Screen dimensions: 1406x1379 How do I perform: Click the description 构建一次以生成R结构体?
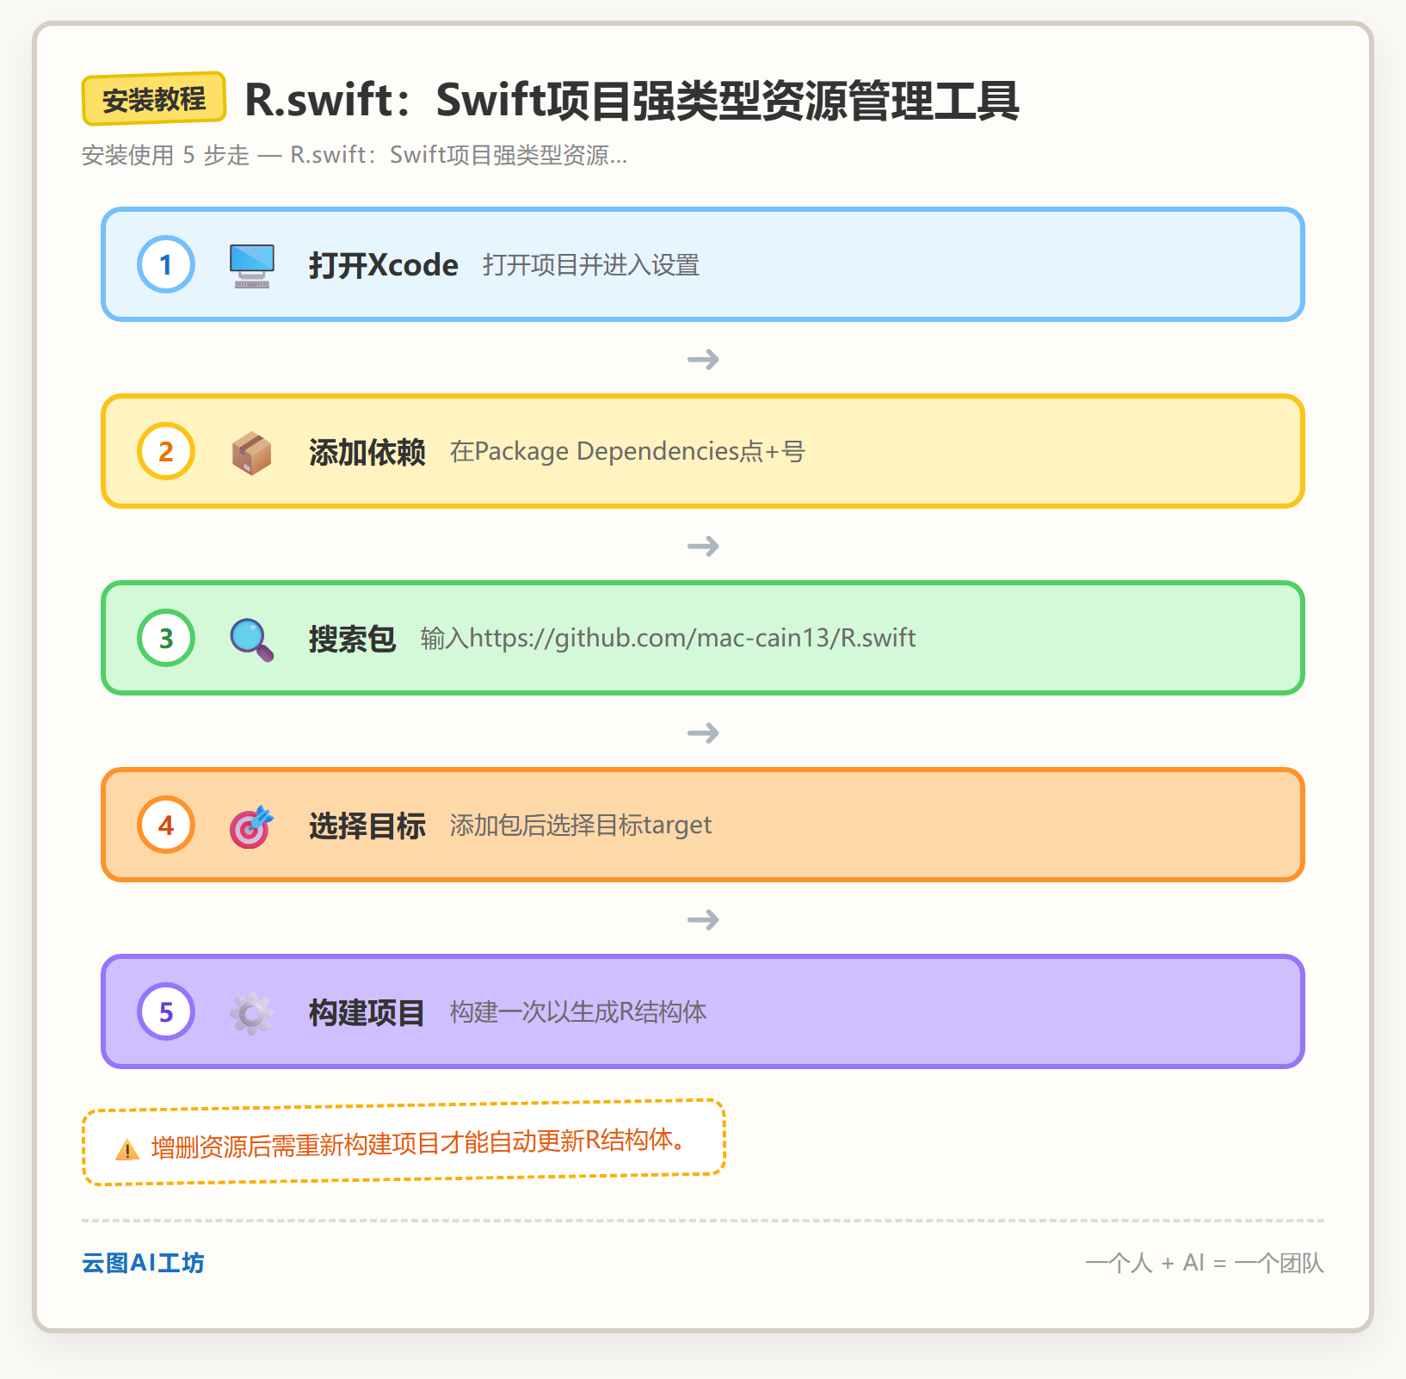(x=578, y=1012)
